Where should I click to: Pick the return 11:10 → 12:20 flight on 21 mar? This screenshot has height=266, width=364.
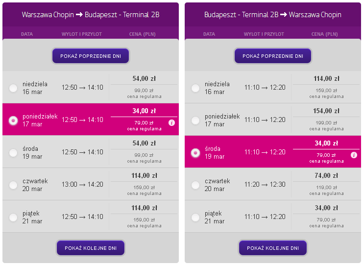(265, 217)
